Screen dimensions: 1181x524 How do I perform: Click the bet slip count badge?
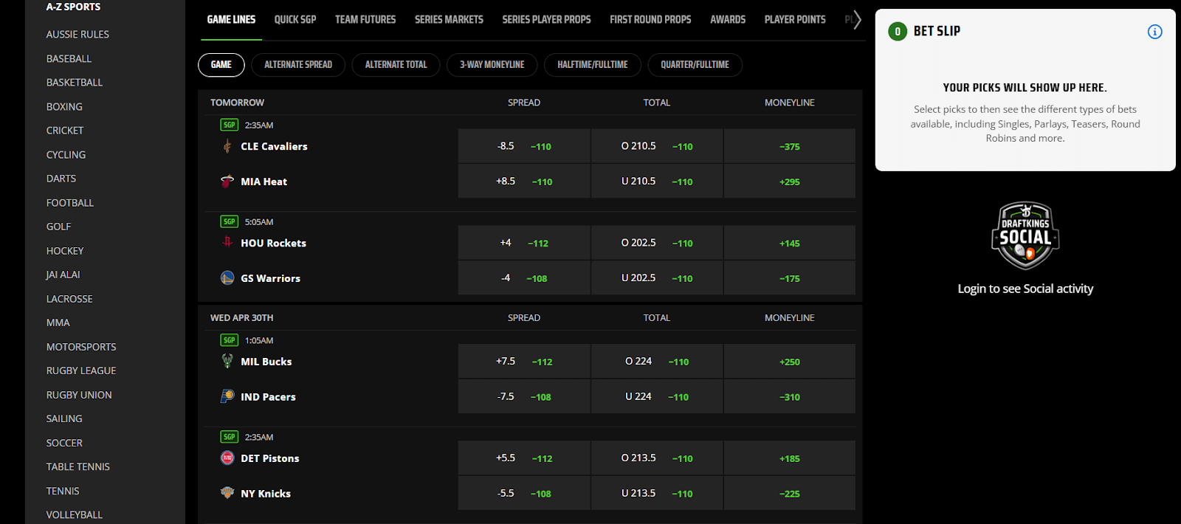(898, 32)
